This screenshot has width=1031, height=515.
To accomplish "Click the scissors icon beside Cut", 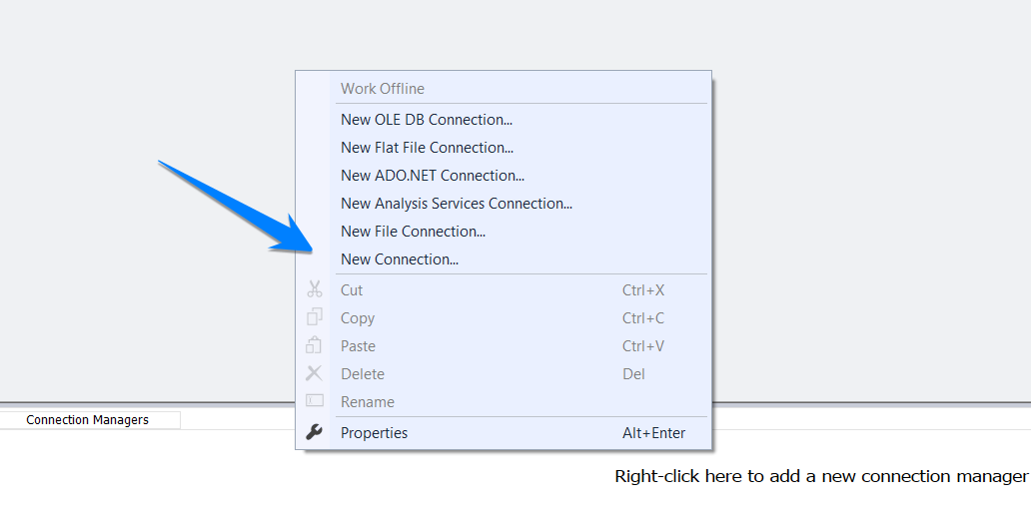I will (x=314, y=290).
